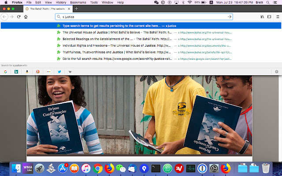Image resolution: width=282 pixels, height=176 pixels.
Task: Search with DuckDuckGo one-off engine
Action: pos(38,72)
